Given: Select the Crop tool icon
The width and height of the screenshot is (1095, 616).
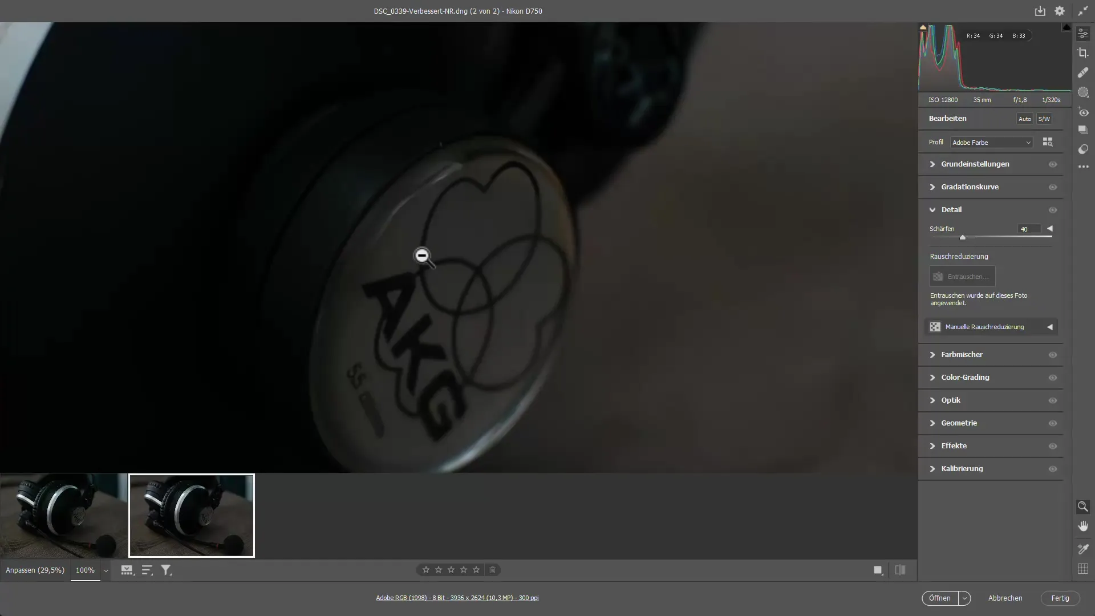Looking at the screenshot, I should coord(1083,53).
